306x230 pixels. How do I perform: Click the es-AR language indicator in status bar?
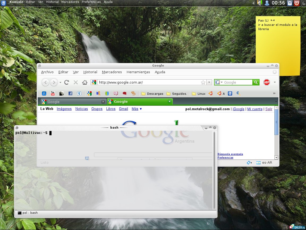264,163
